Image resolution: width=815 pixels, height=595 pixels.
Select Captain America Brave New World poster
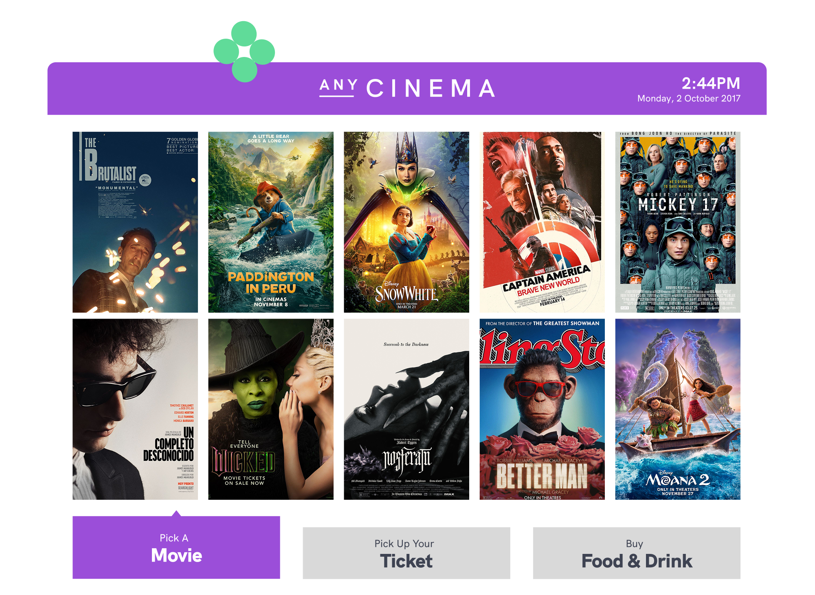tap(542, 222)
